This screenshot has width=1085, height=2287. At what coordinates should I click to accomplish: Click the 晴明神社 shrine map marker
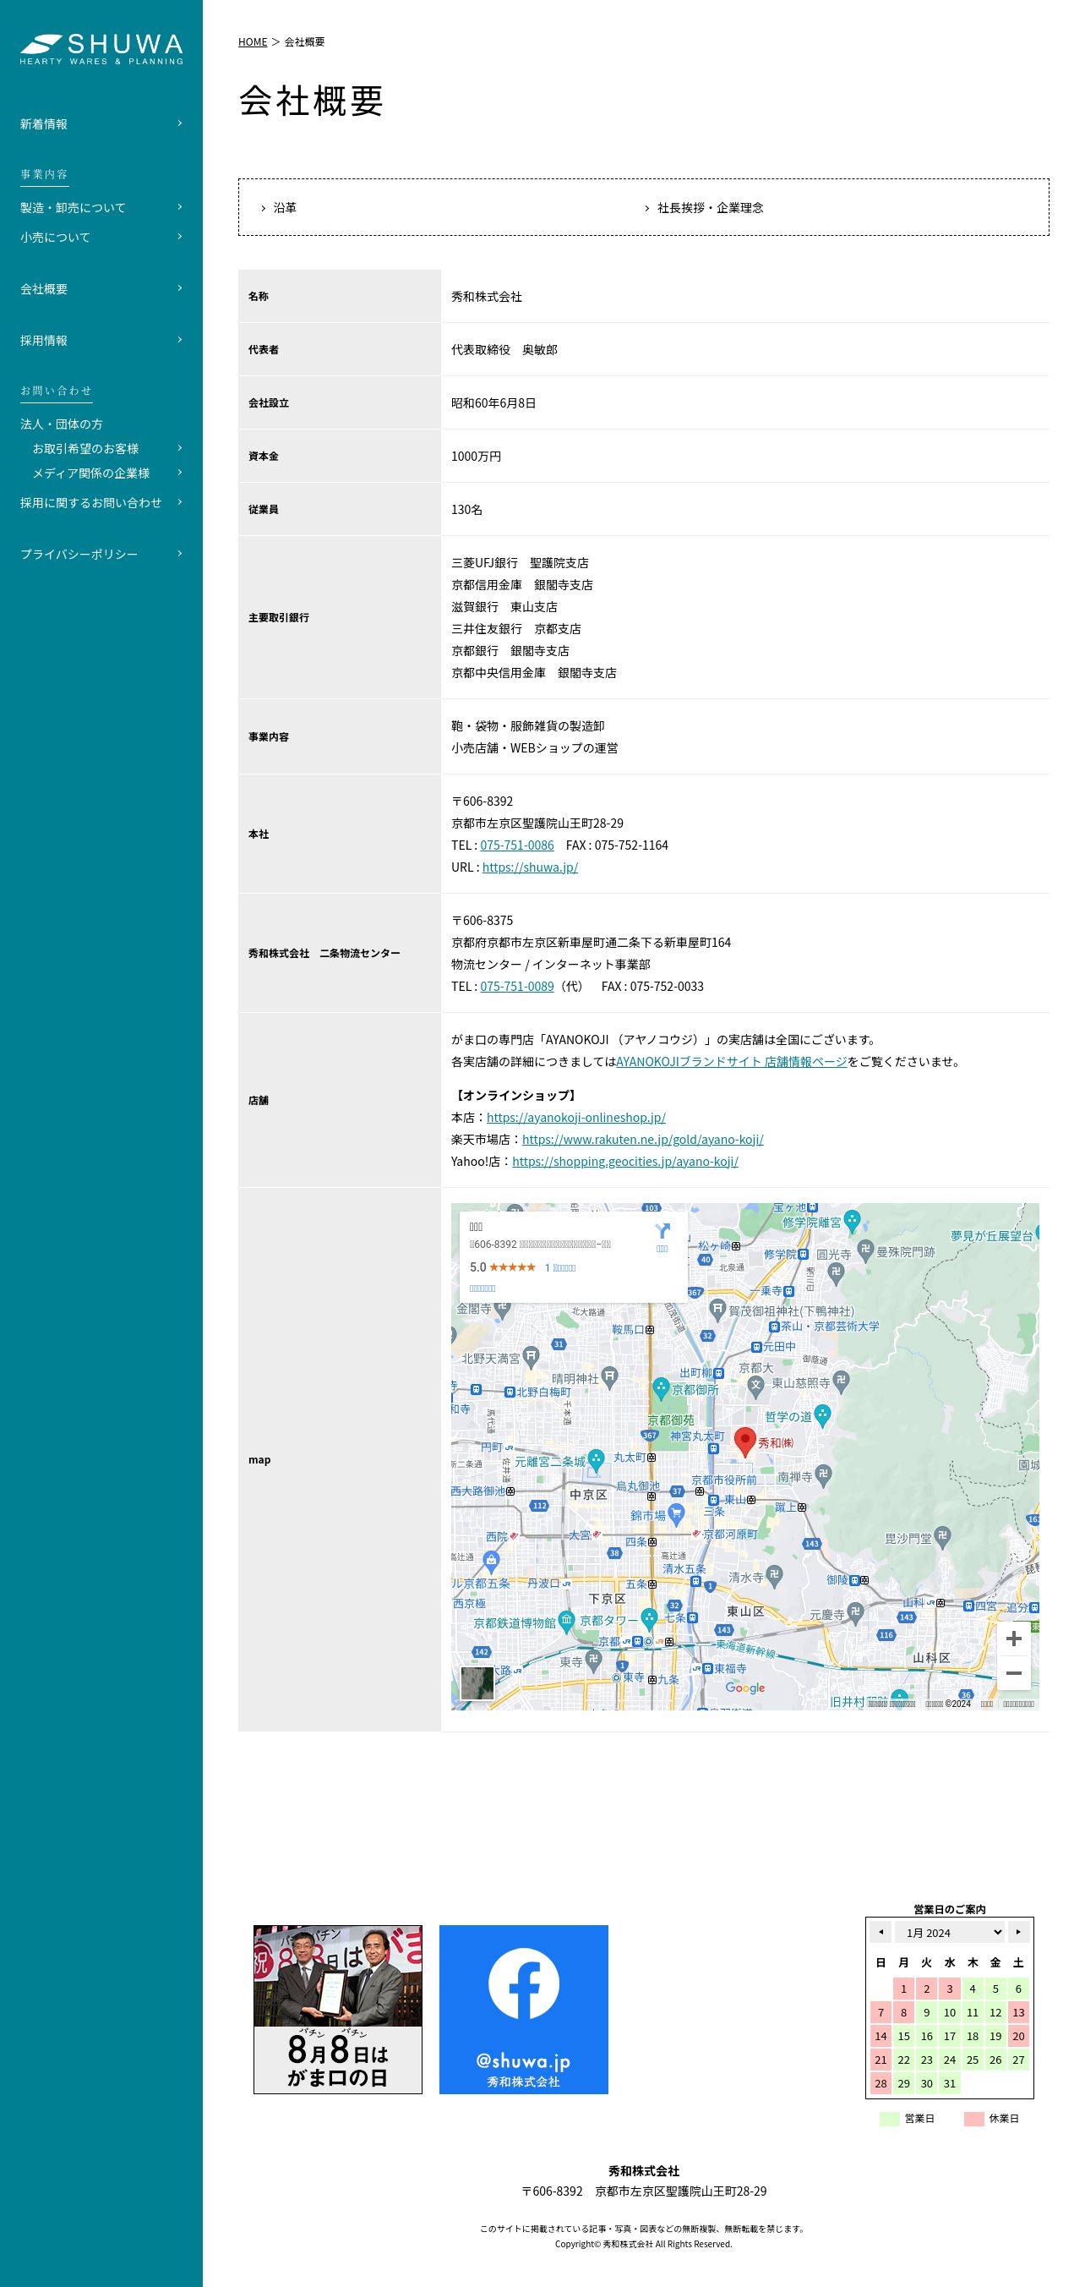[x=608, y=1376]
